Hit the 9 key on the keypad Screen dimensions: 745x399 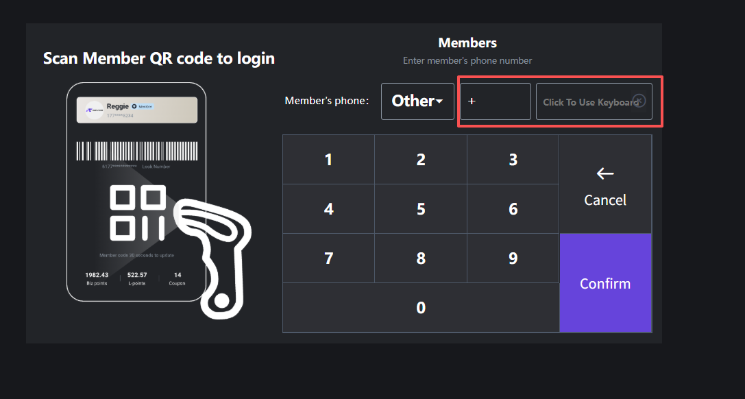[x=513, y=258]
